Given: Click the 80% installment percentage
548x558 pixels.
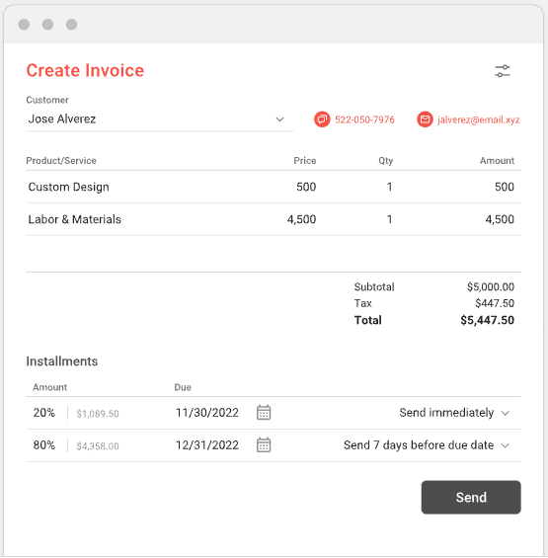Looking at the screenshot, I should (44, 444).
